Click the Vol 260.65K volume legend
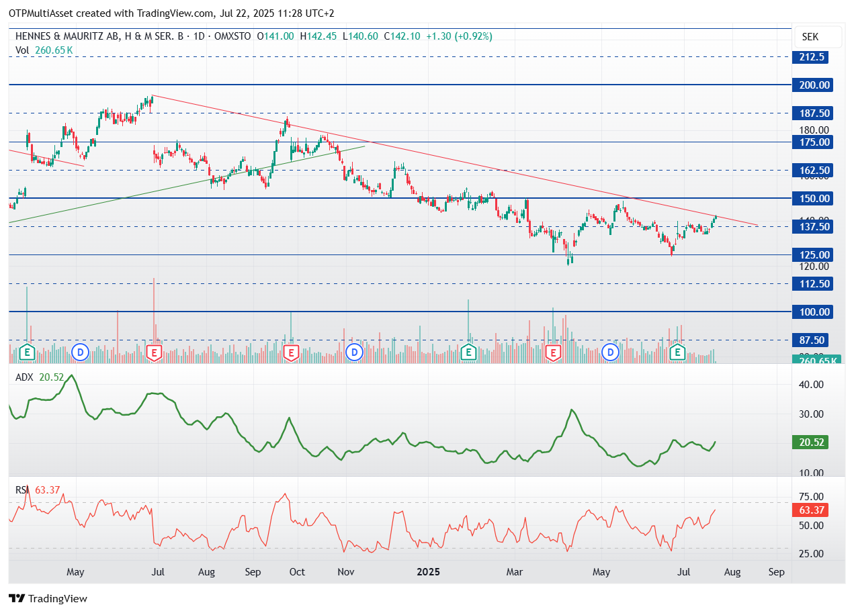854x613 pixels. coord(44,50)
